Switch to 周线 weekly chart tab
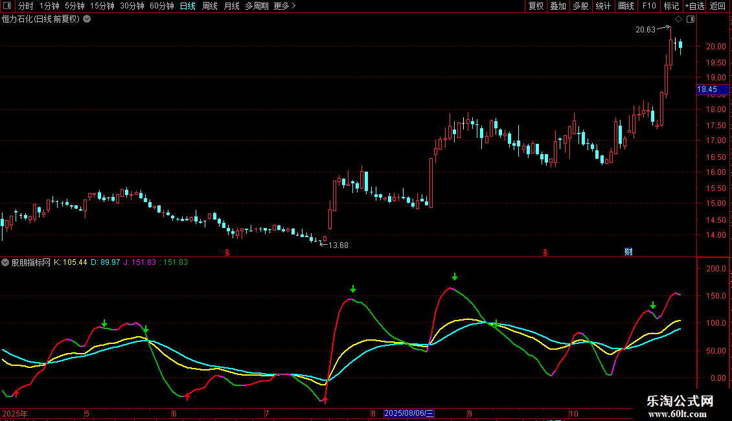The image size is (732, 421). [x=210, y=6]
